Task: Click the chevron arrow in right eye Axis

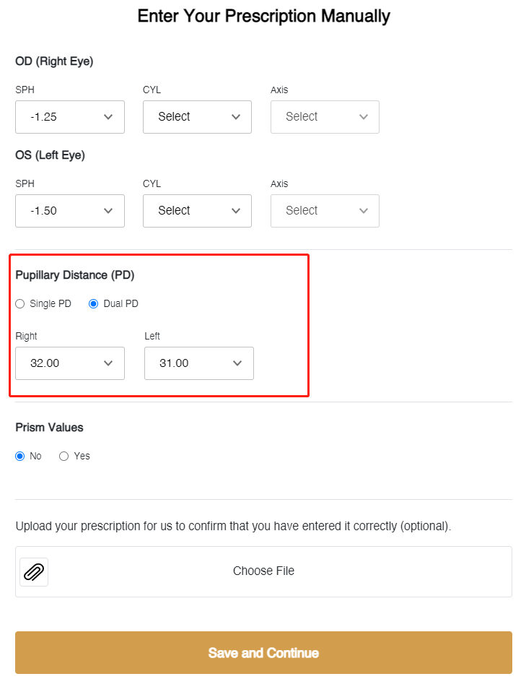Action: click(364, 117)
